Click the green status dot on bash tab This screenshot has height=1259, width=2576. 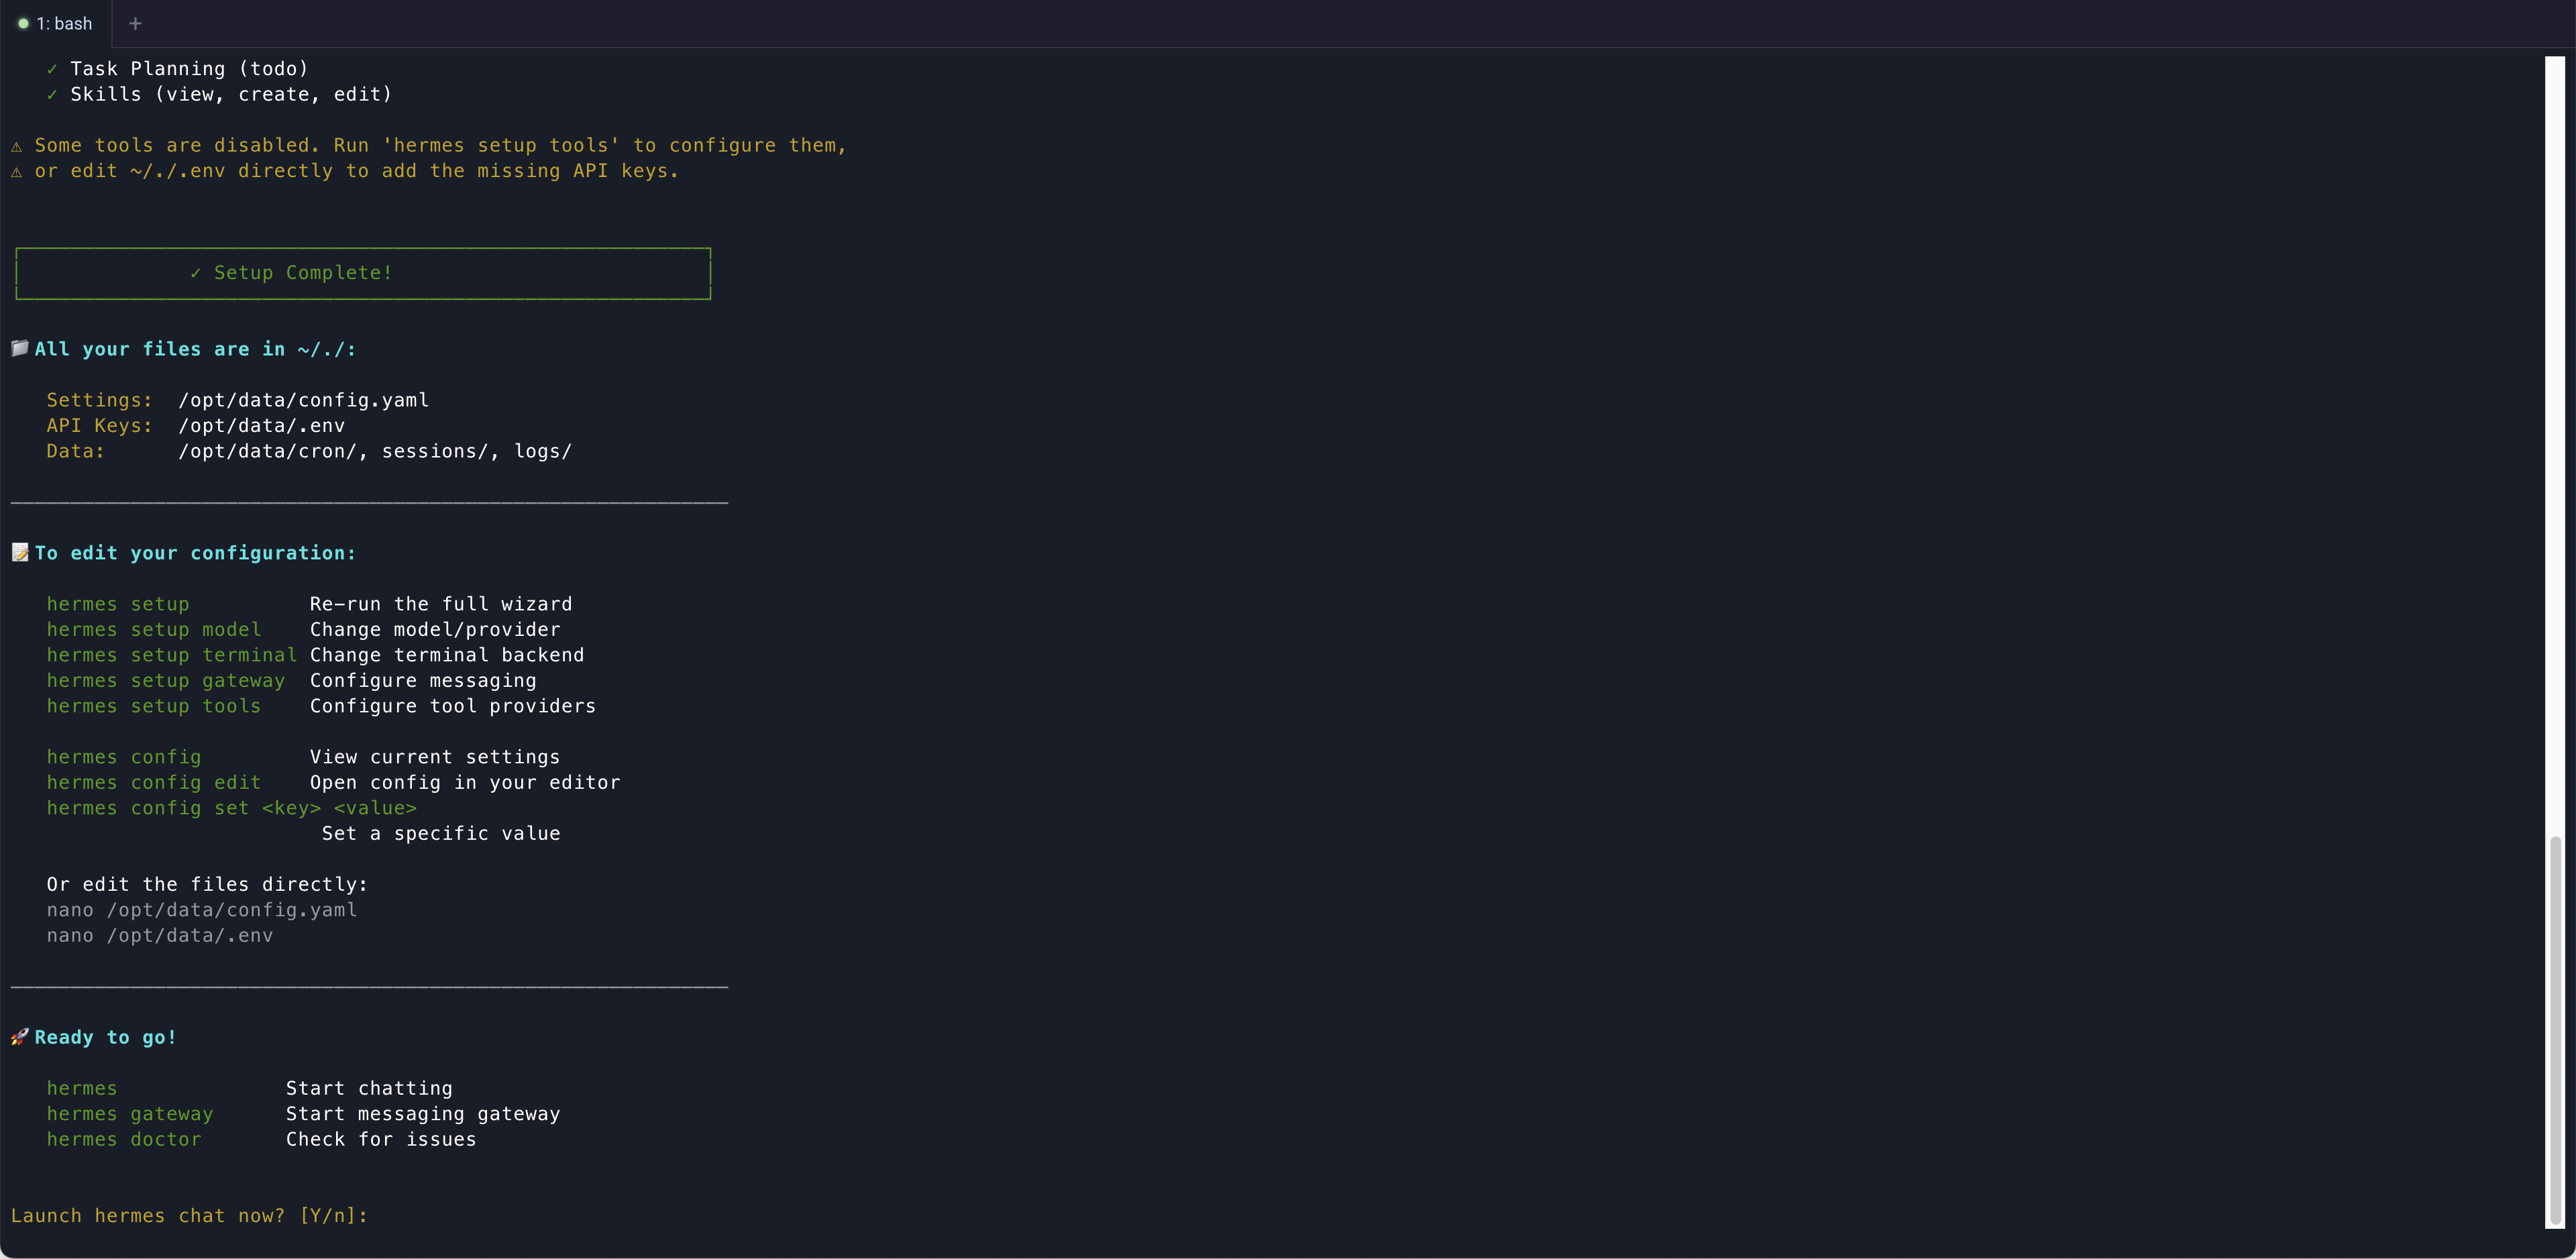tap(23, 23)
